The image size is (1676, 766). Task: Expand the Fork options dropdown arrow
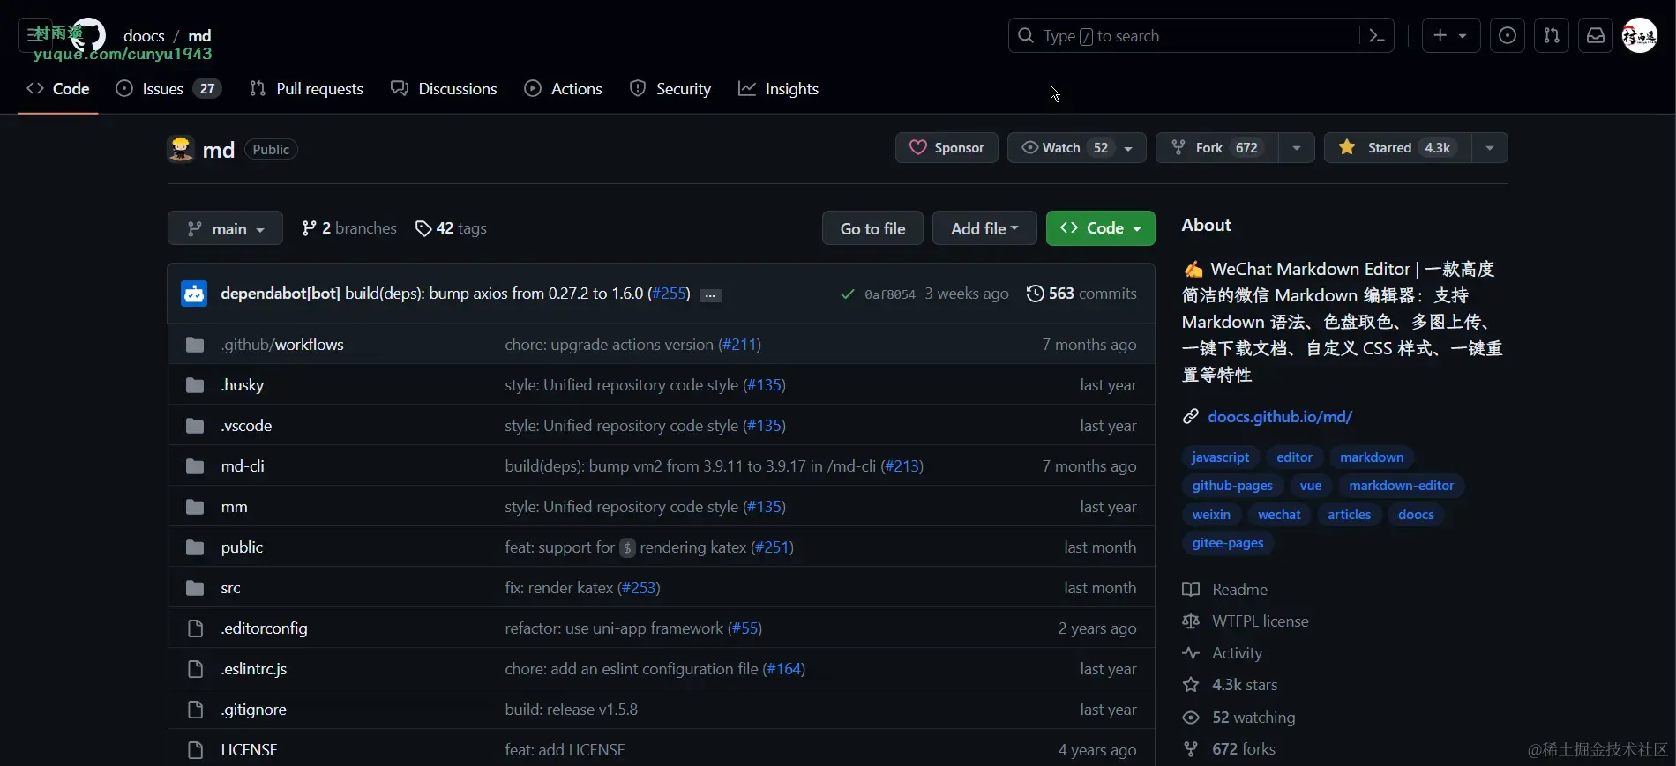[x=1297, y=148]
